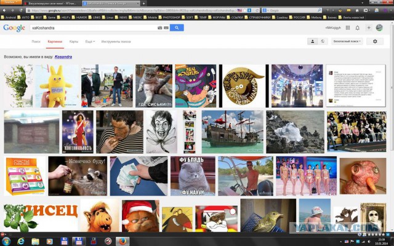Switch to Карты tab
394x246 pixels.
coord(74,41)
